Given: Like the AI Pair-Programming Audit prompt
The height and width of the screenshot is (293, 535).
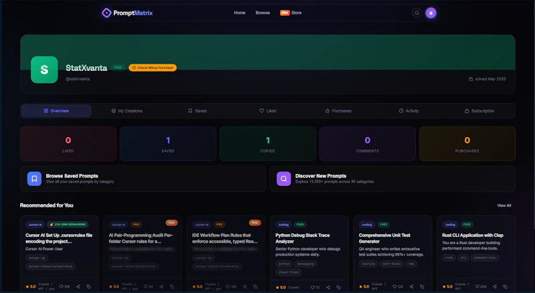Looking at the screenshot, I should point(148,286).
